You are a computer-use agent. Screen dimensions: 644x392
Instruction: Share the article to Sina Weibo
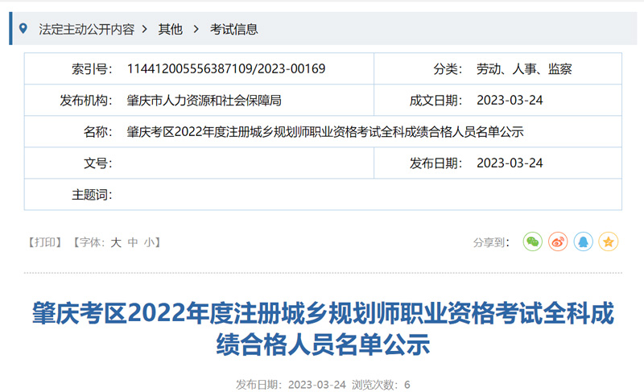[x=558, y=241]
